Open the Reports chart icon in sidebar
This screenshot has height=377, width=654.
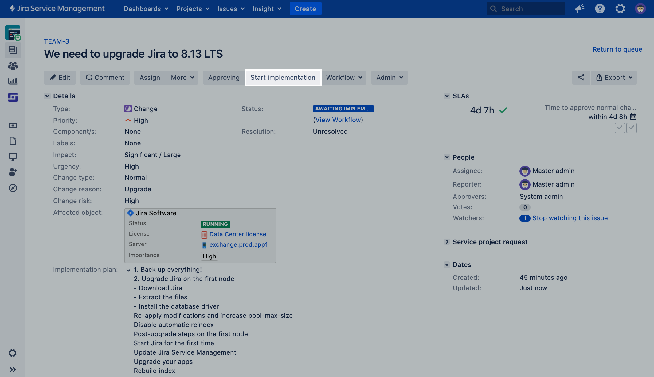13,81
